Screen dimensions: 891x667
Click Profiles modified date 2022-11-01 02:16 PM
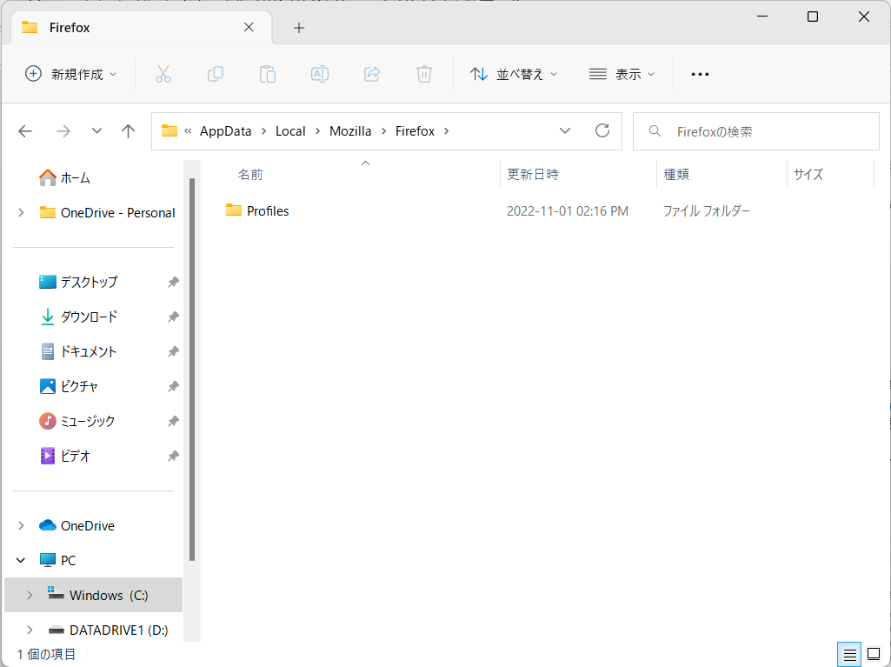(567, 211)
